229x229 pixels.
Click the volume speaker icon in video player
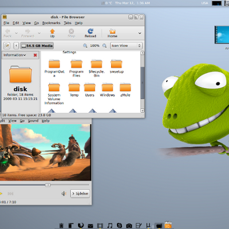64,194
